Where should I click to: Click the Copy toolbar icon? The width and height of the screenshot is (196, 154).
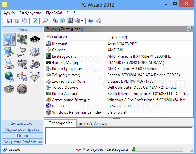(25, 21)
